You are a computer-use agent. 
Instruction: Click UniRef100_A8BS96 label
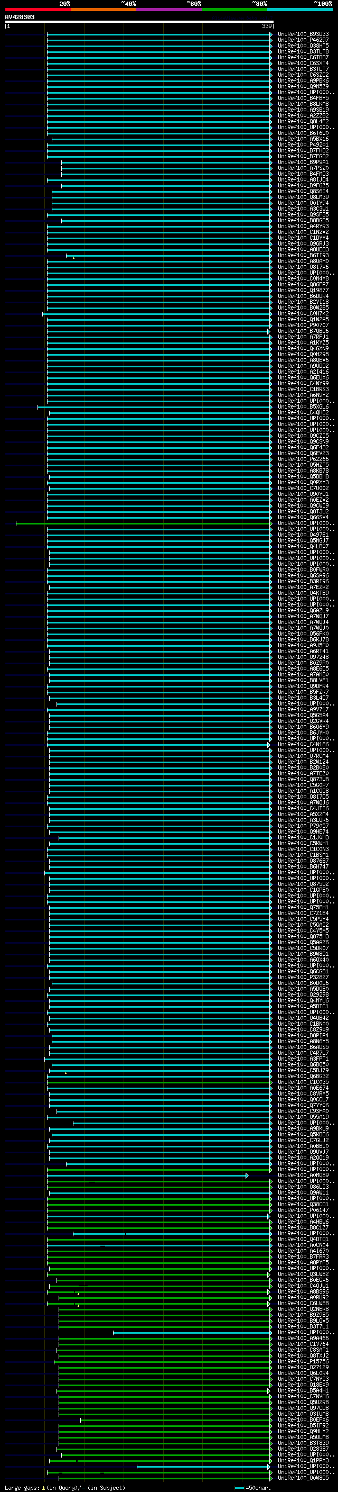[303, 1291]
